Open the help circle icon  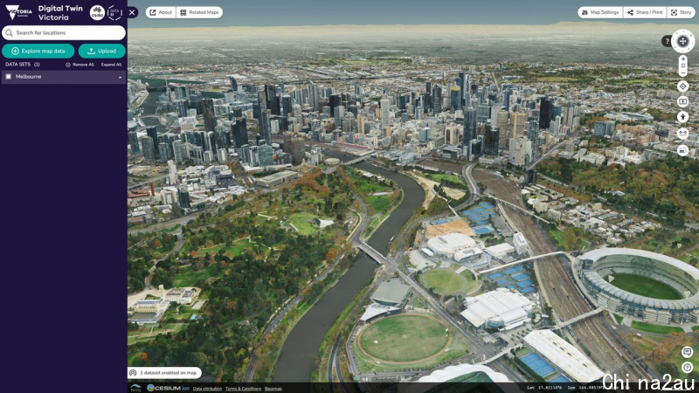point(687,368)
